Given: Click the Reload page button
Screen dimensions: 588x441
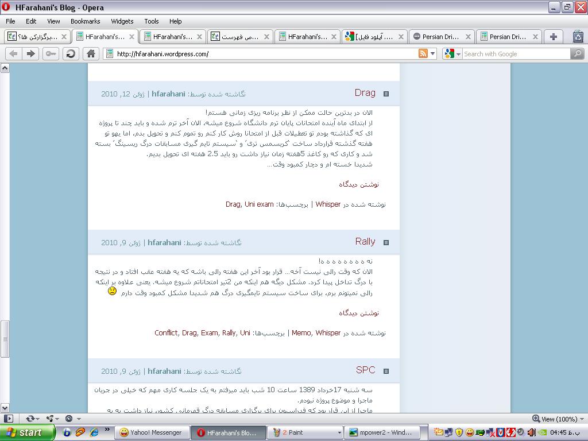Looking at the screenshot, I should [x=71, y=53].
